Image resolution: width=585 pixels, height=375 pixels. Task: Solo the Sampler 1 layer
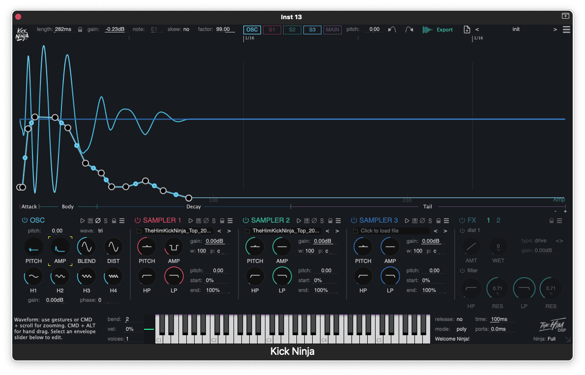tap(214, 221)
